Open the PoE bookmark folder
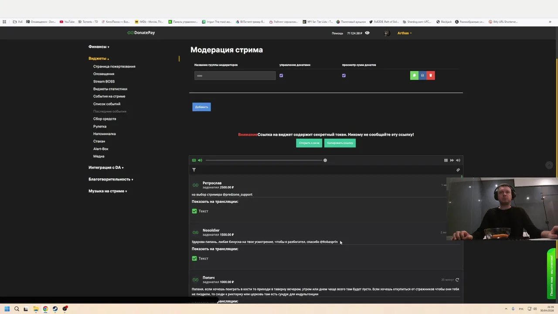This screenshot has height=314, width=558. [x=18, y=22]
